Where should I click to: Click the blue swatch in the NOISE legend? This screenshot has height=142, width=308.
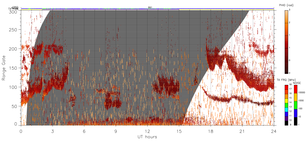click(296, 113)
